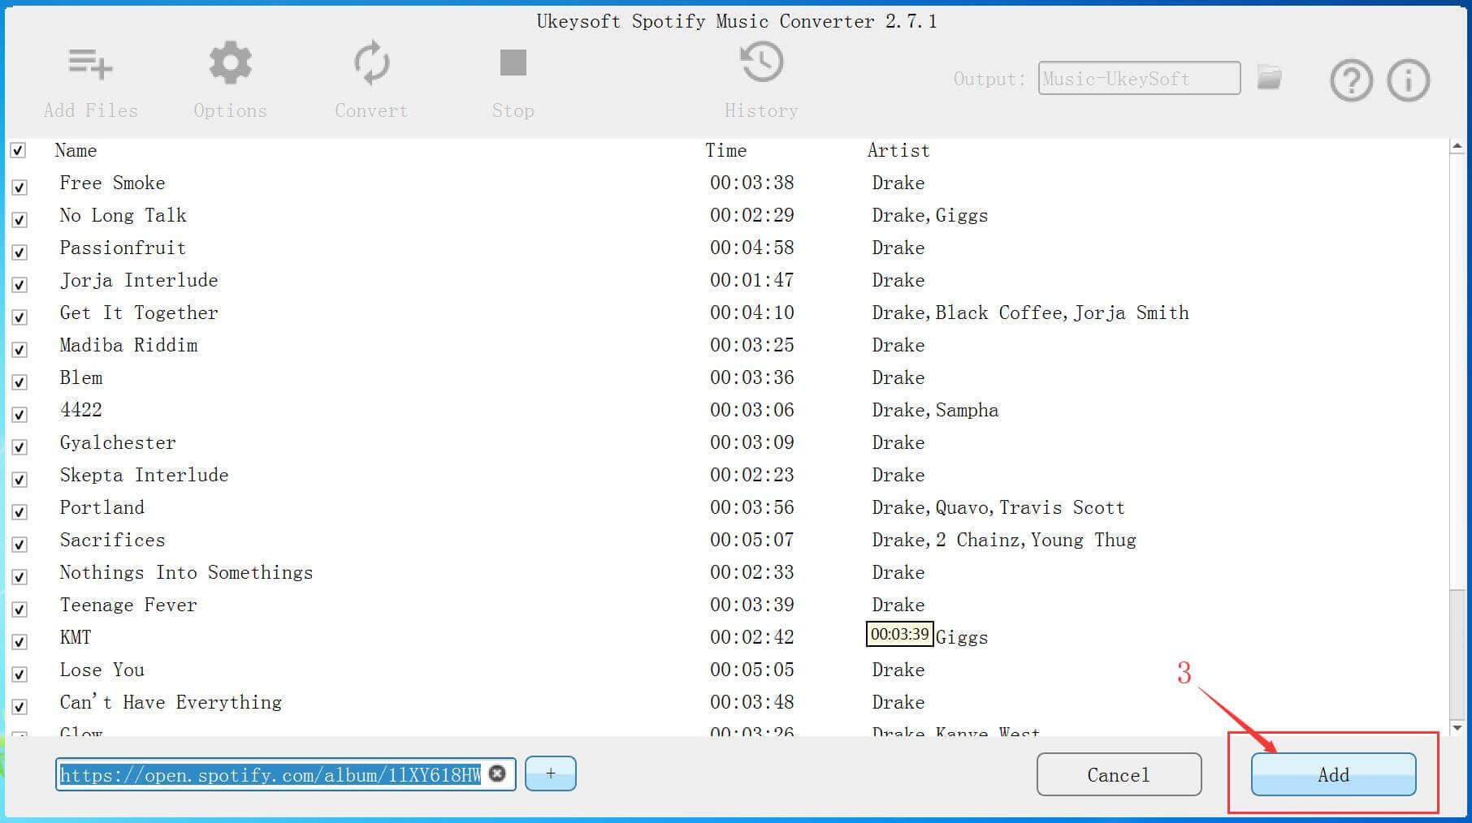1472x823 pixels.
Task: Open the Options gear icon
Action: (230, 63)
